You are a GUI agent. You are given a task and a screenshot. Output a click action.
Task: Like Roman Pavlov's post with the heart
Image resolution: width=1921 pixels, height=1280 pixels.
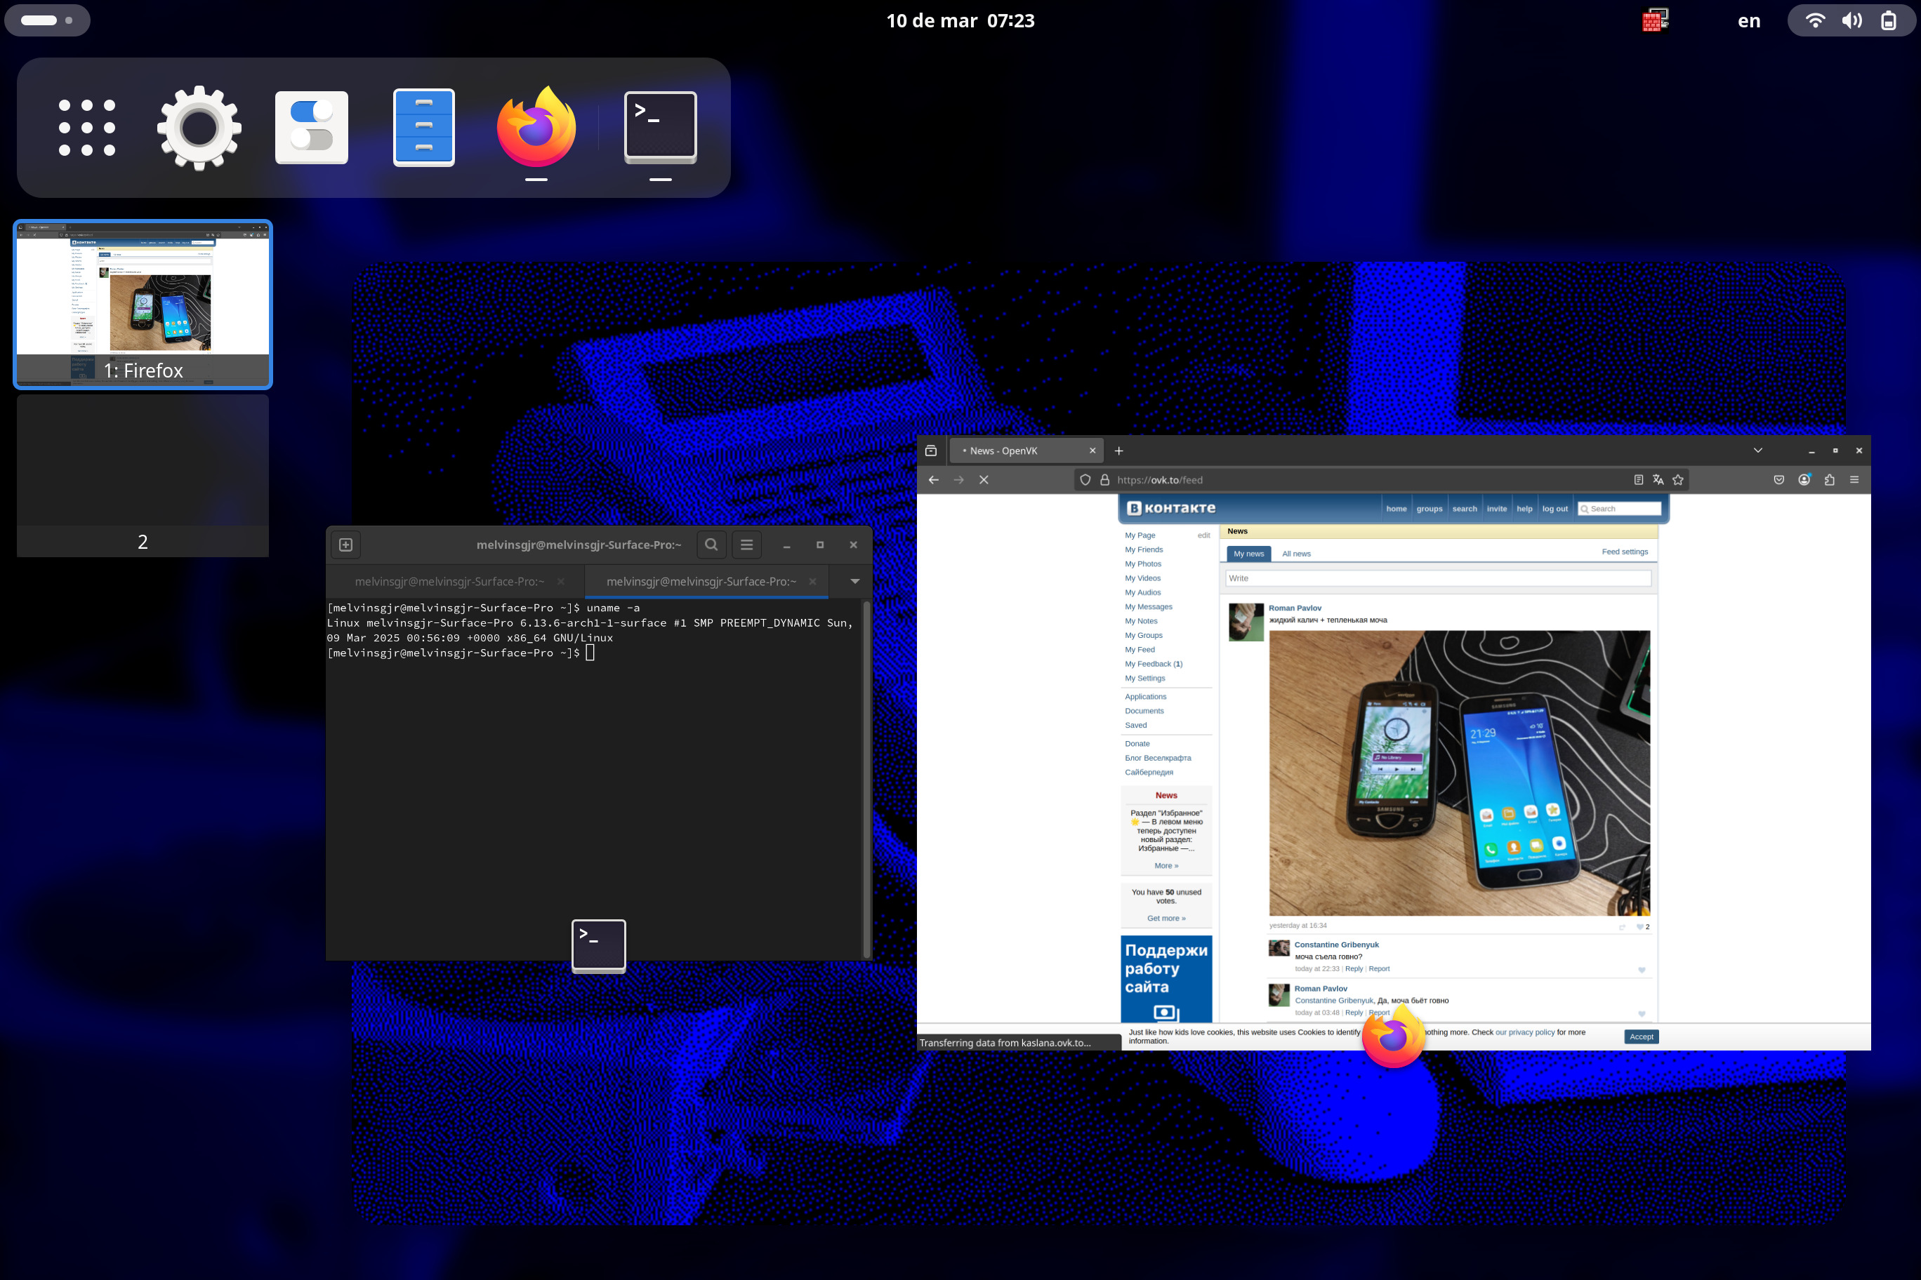[1640, 926]
